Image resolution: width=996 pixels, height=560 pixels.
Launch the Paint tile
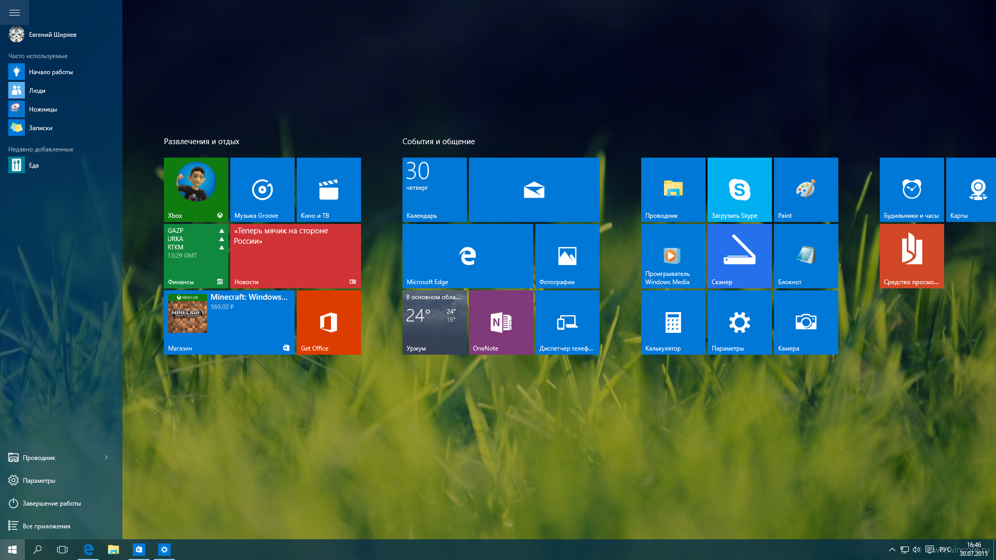tap(806, 190)
